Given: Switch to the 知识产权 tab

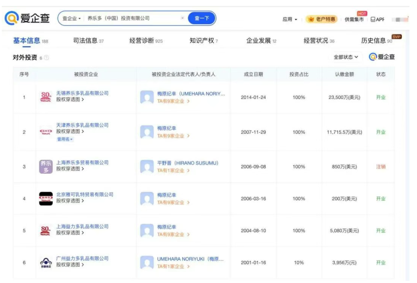Looking at the screenshot, I should pos(203,41).
